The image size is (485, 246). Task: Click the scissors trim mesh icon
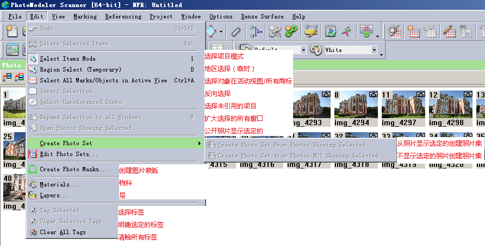(466, 31)
